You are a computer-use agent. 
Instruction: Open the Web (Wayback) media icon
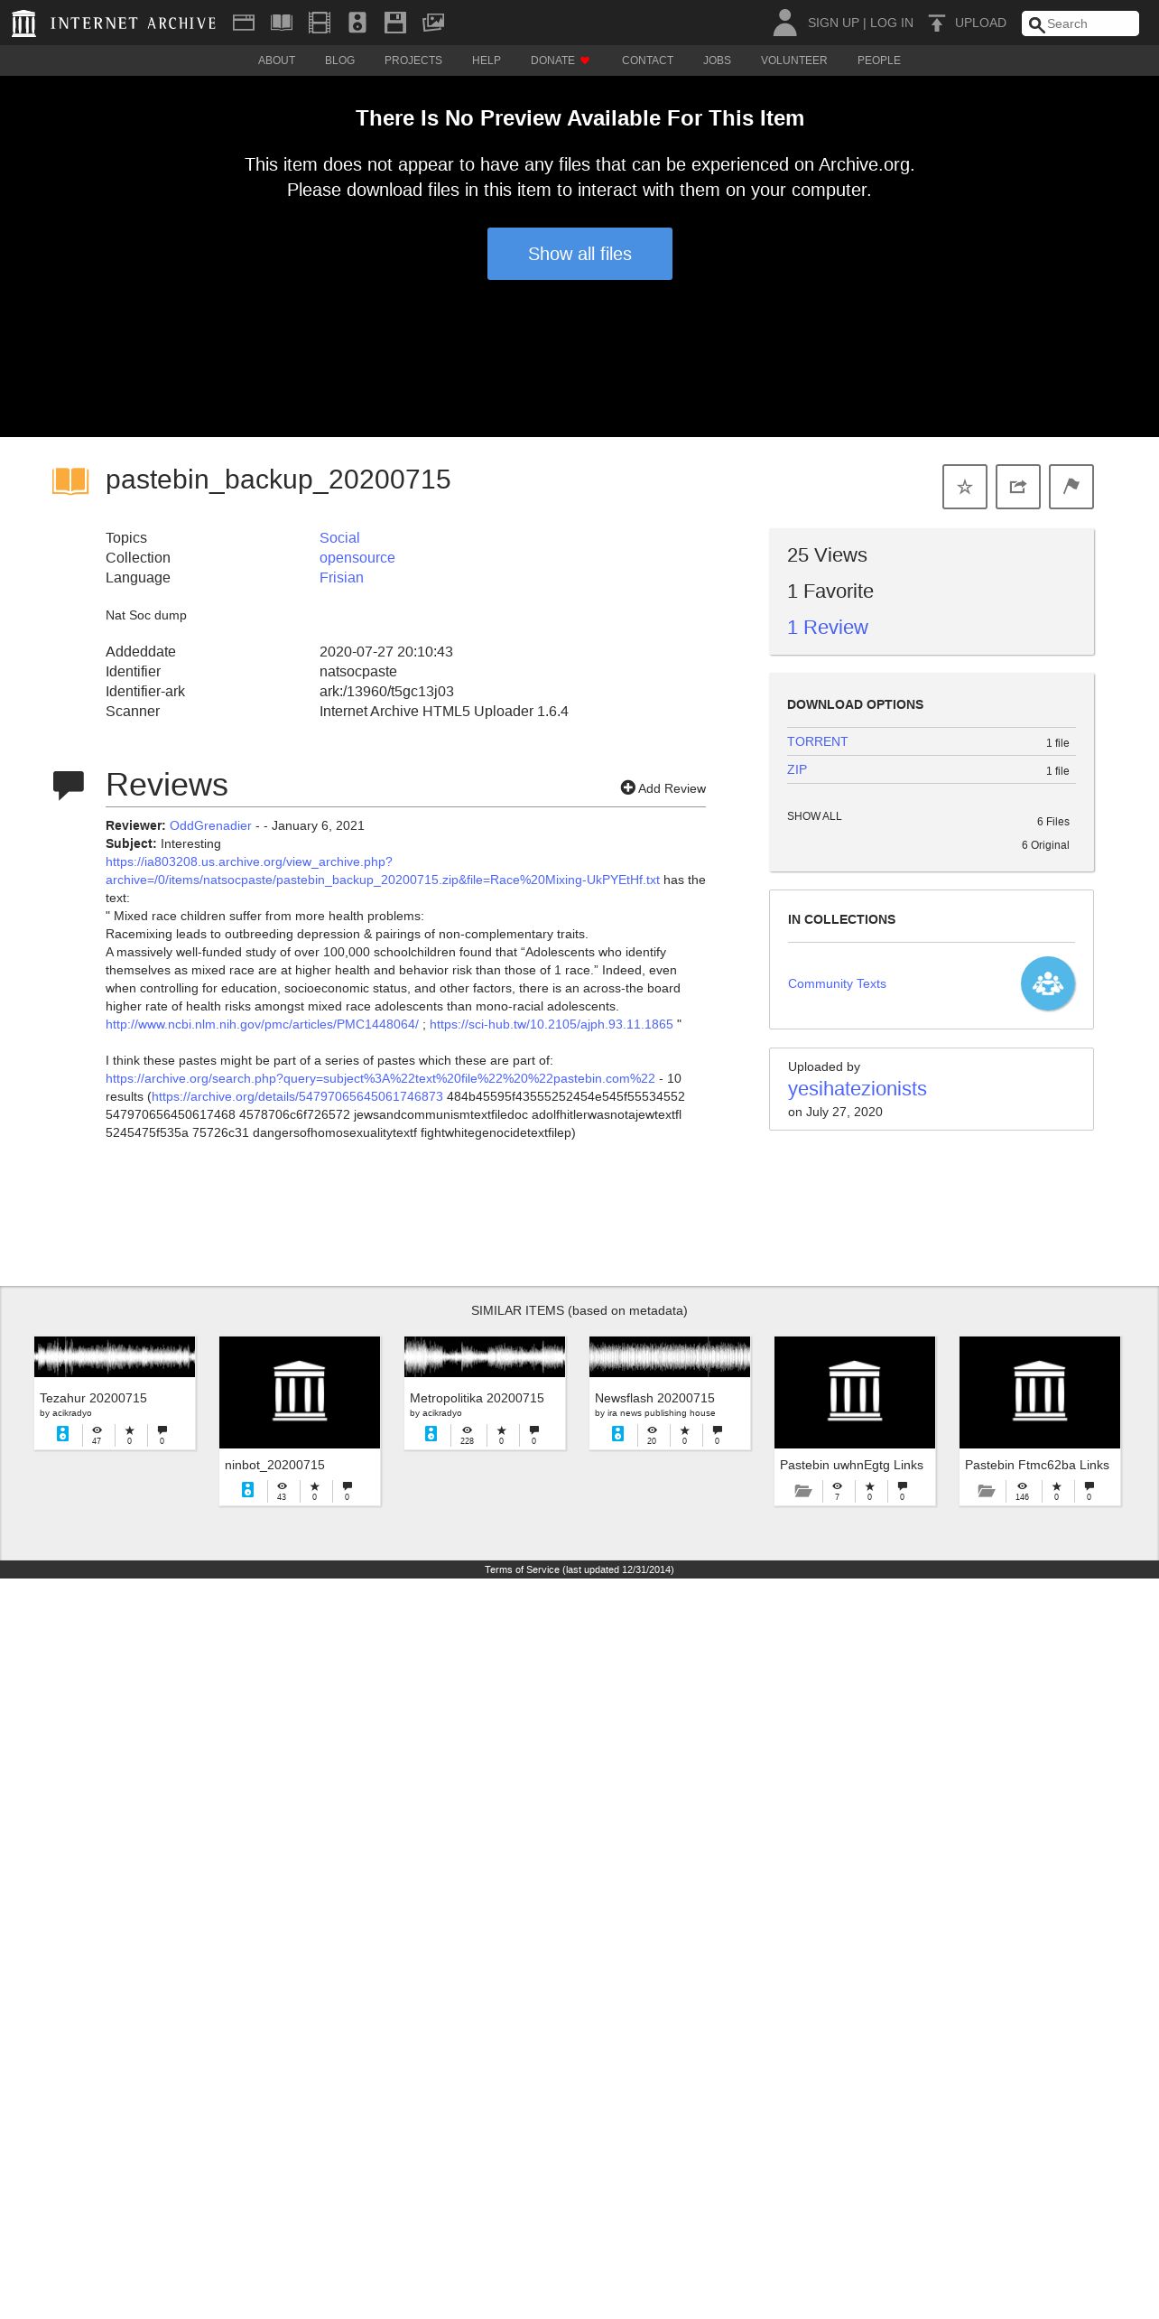point(244,23)
